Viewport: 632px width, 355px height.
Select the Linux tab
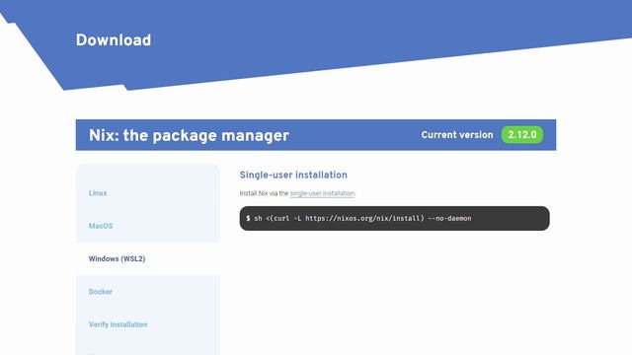[98, 193]
